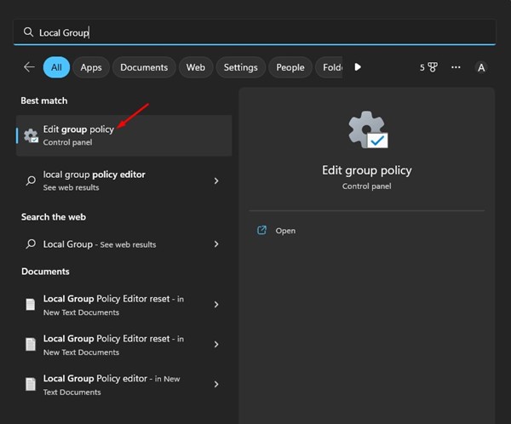The height and width of the screenshot is (424, 511).
Task: Select the Settings filter tab
Action: pos(240,67)
